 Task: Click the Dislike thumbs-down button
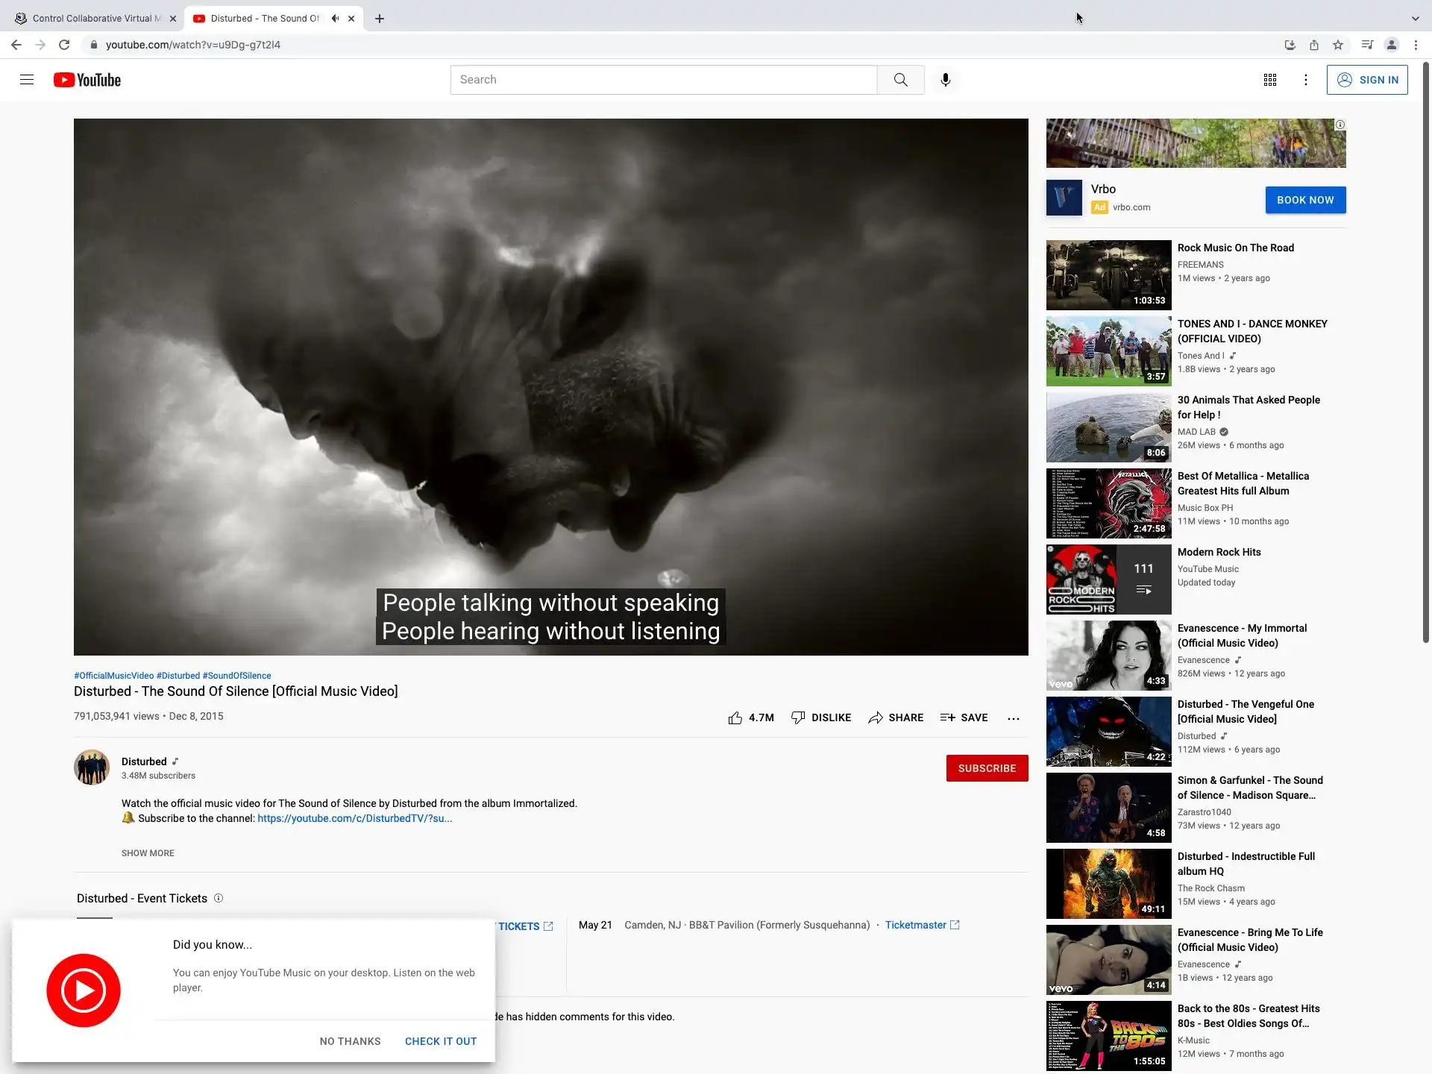820,717
